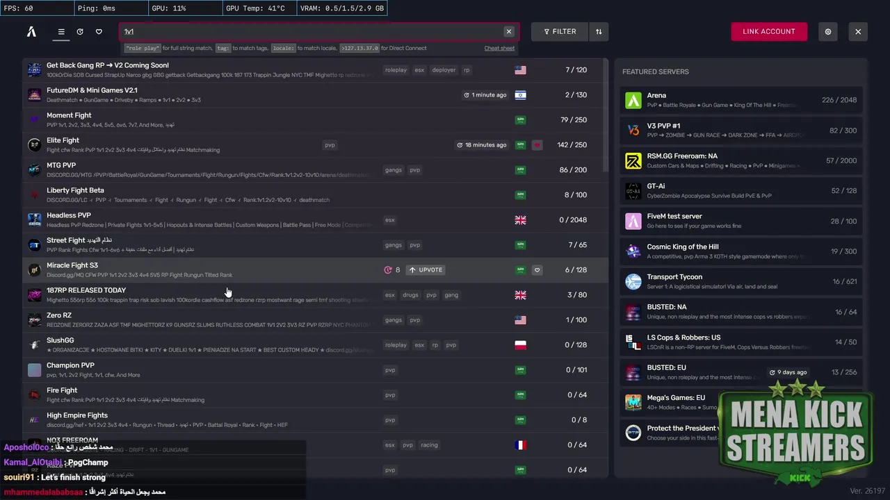Open featured server GT-Ai
The width and height of the screenshot is (890, 500).
(x=741, y=191)
